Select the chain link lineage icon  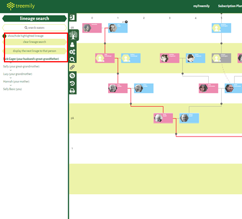click(x=72, y=67)
